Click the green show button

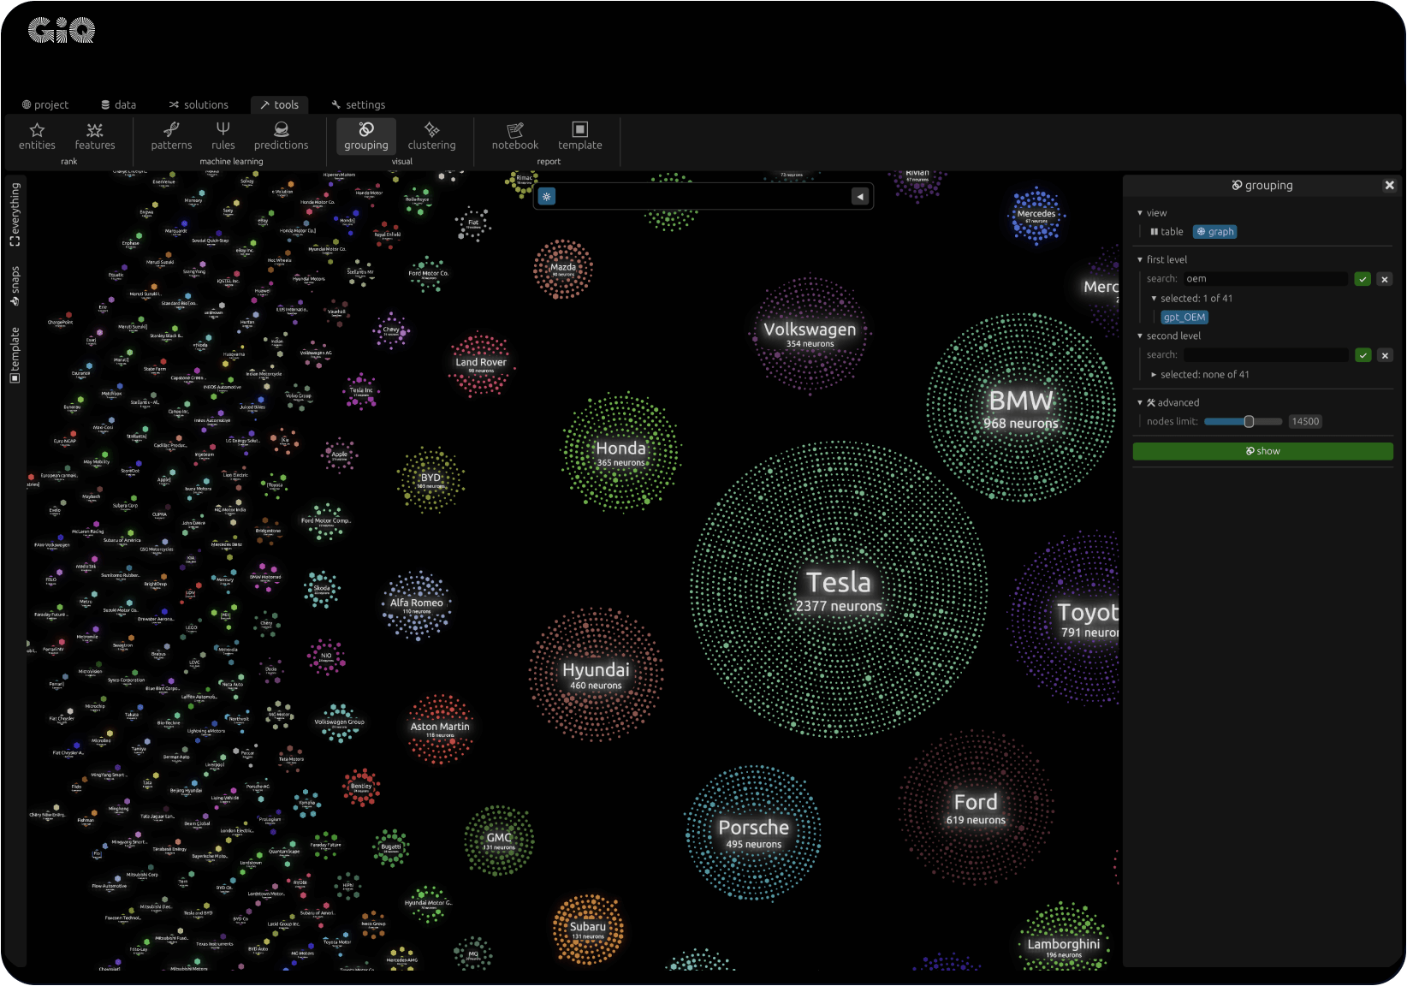(x=1262, y=451)
